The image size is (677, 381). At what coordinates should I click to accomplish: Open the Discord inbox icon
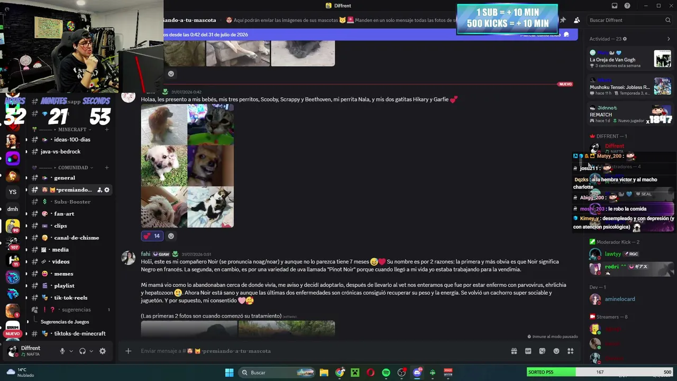click(x=615, y=6)
